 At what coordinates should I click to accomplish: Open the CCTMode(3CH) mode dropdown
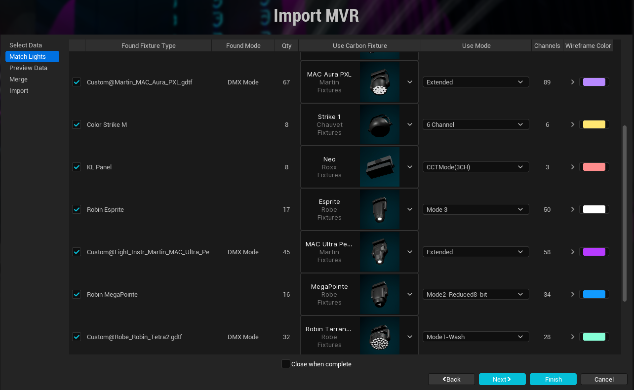pos(475,167)
